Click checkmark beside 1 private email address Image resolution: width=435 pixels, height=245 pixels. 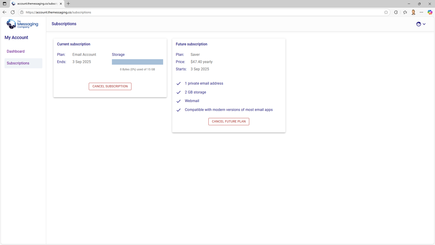point(178,83)
